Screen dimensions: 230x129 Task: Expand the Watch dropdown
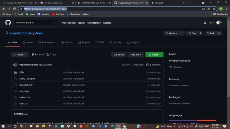pyautogui.click(x=172, y=33)
